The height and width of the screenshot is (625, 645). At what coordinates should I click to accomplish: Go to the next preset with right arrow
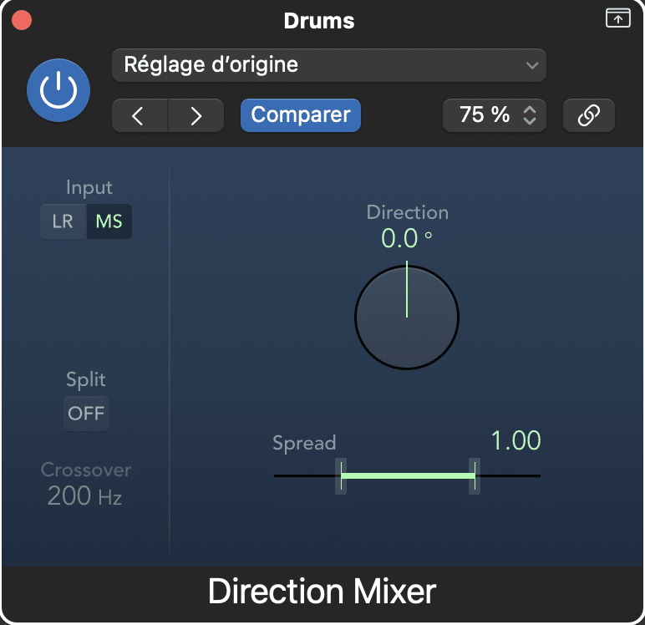pos(196,115)
